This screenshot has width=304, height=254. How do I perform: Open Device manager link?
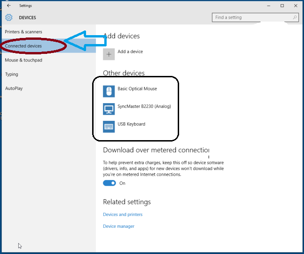[118, 226]
